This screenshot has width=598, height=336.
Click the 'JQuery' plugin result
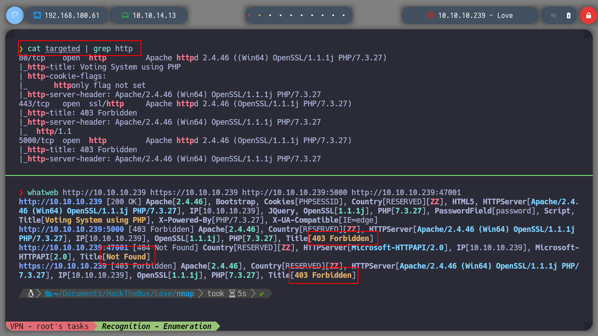[x=281, y=211]
